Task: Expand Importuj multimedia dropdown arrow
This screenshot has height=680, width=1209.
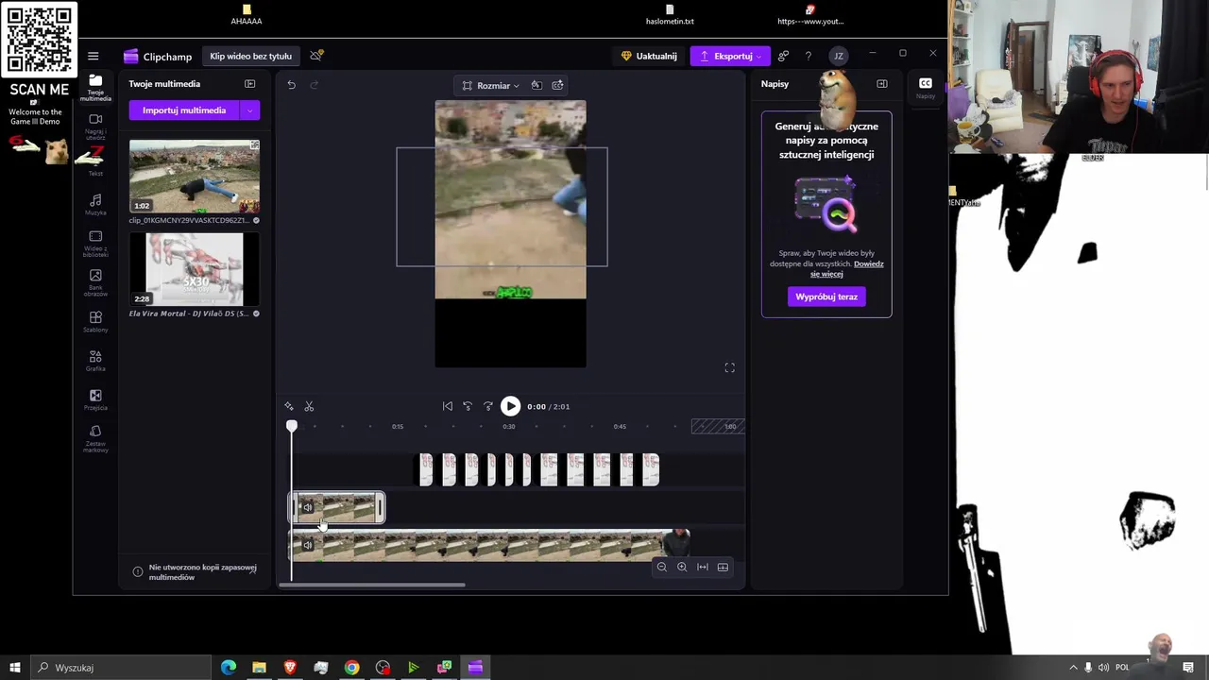Action: coord(250,110)
